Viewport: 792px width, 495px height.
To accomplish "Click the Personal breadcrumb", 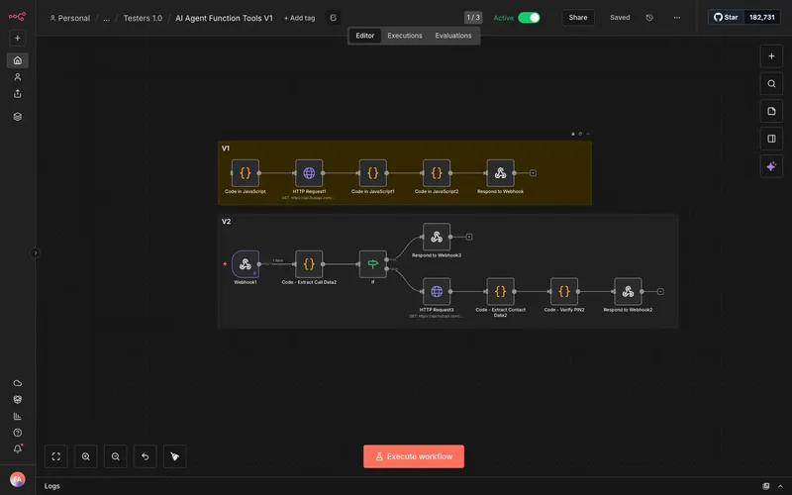I will 69,18.
